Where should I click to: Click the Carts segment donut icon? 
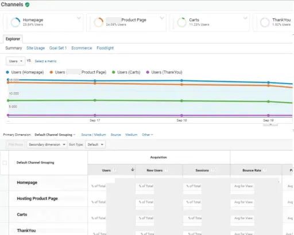(181, 22)
